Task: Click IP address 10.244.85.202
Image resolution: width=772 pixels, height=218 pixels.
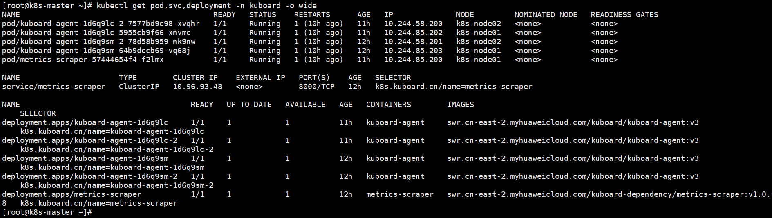Action: [x=413, y=33]
